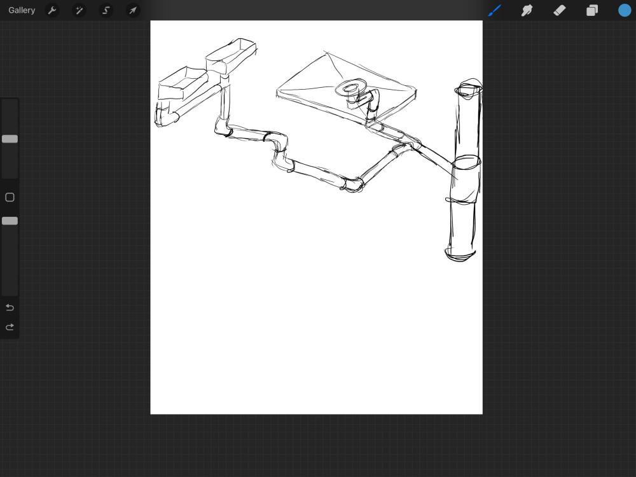Open the blue color picker
The image size is (636, 477).
pyautogui.click(x=625, y=10)
